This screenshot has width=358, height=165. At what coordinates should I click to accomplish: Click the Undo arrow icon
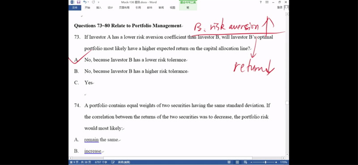tap(85, 2)
